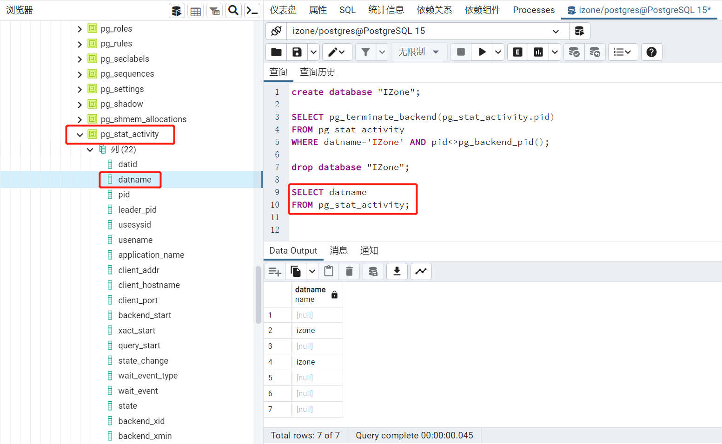
Task: Select the application_name column in tree
Action: click(151, 255)
